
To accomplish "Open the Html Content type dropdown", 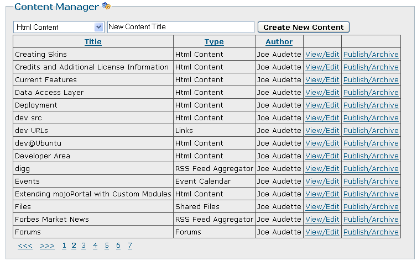I will pyautogui.click(x=99, y=27).
